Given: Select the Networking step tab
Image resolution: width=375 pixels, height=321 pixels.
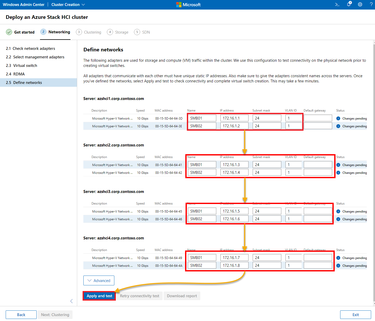Looking at the screenshot, I should [55, 32].
